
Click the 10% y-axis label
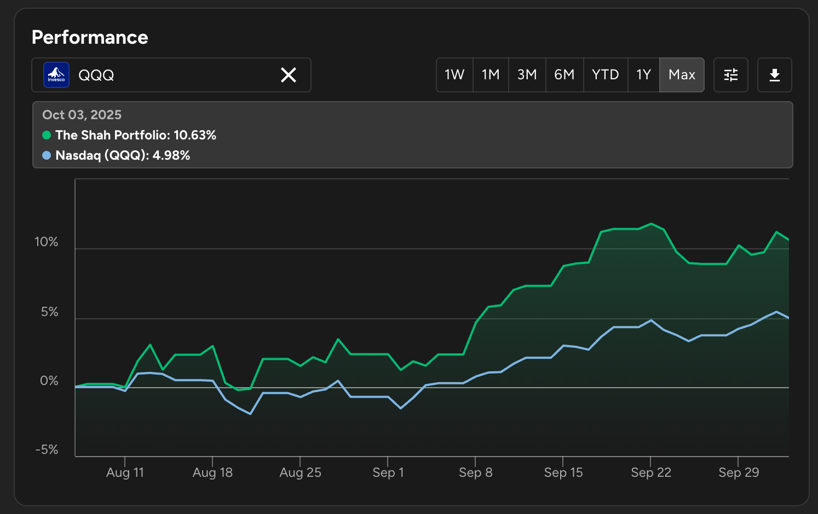[46, 242]
